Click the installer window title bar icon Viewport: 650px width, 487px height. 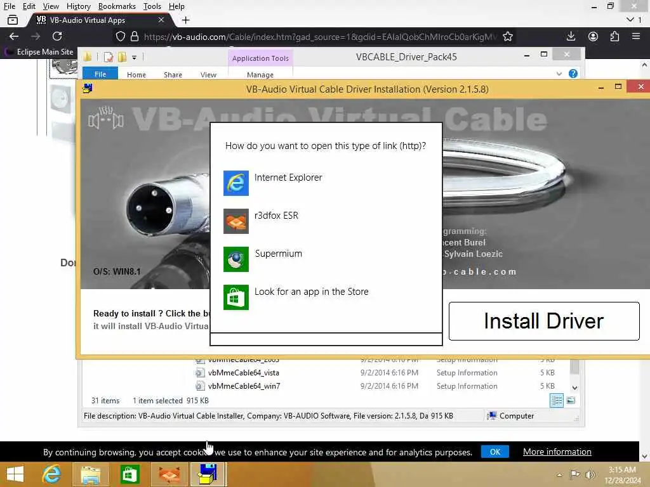[88, 88]
